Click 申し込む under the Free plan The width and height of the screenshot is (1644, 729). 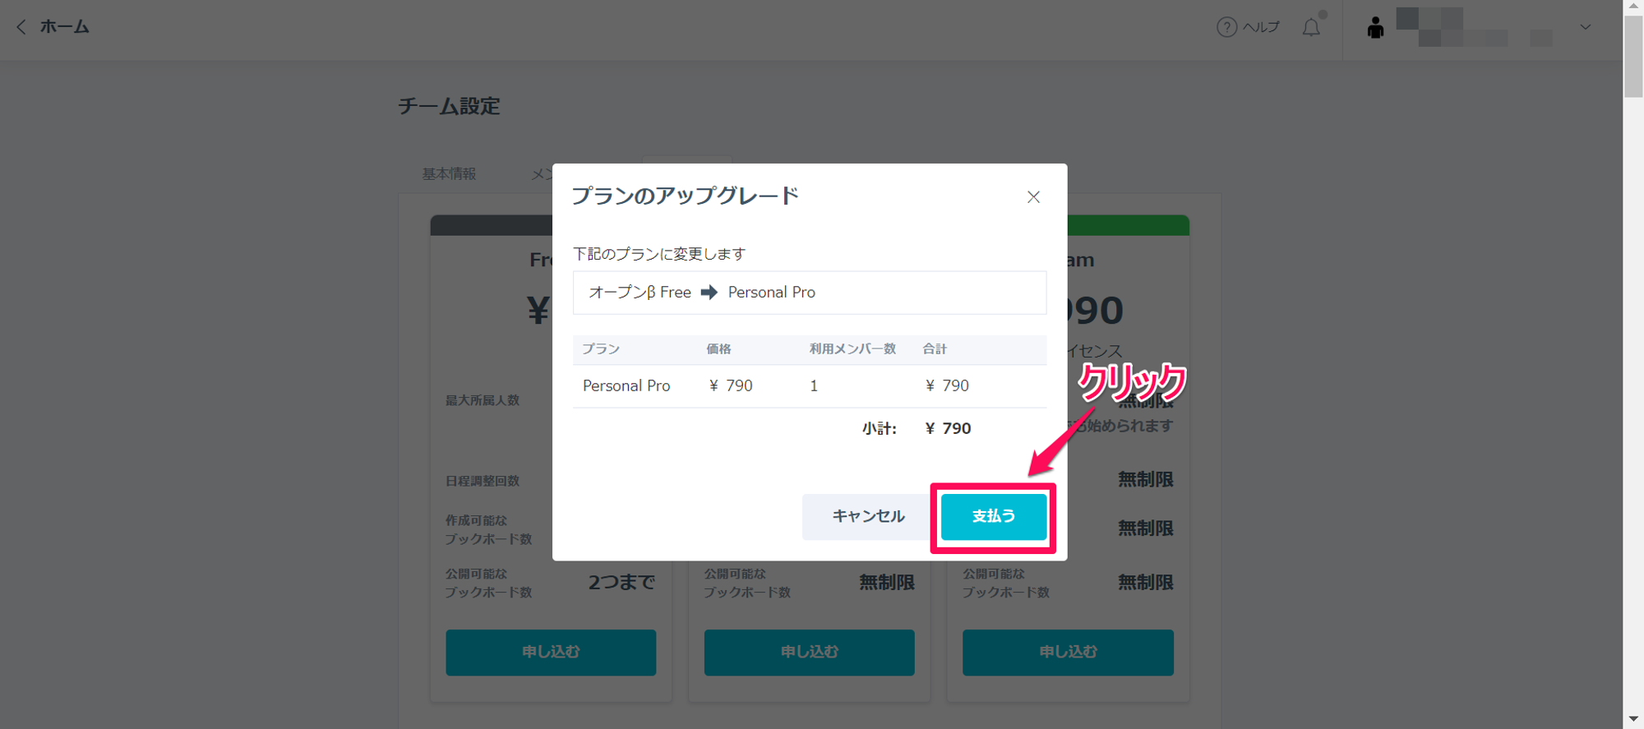[x=551, y=653]
